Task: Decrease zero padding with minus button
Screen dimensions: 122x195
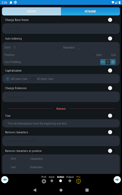Action: pos(103,62)
